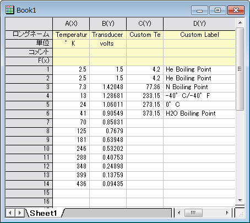Click cell with value 0.90549
Viewport: 250px width, 223px height.
click(108, 114)
